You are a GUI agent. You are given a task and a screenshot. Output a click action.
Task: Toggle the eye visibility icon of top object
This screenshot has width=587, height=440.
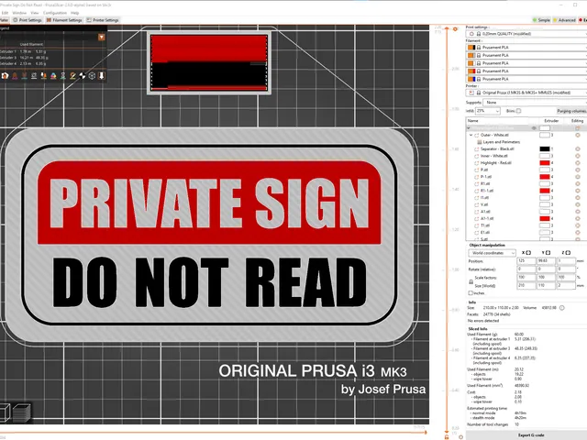534,128
